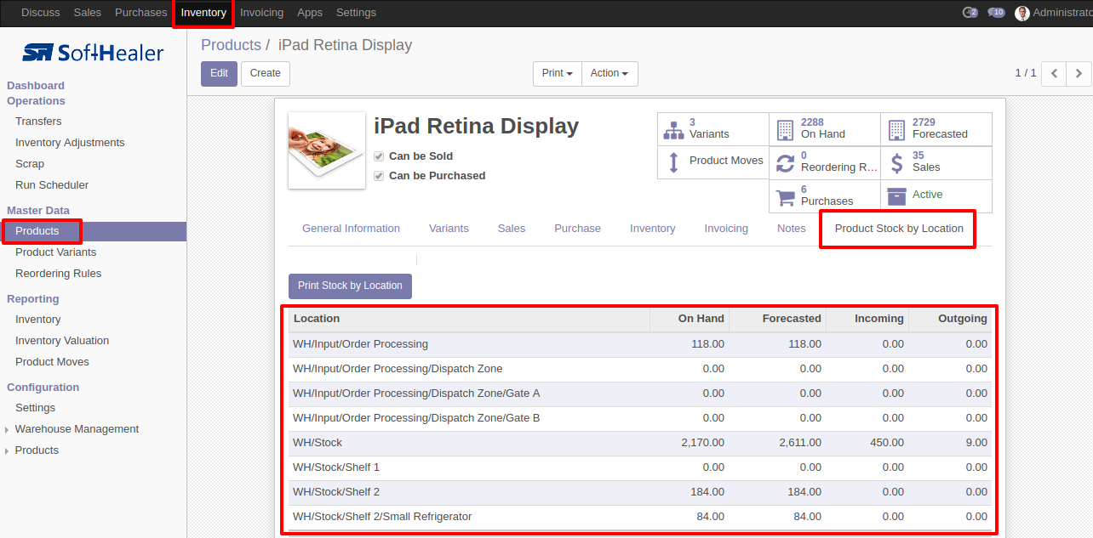This screenshot has width=1093, height=538.
Task: Open Settings under Configuration
Action: coord(35,408)
